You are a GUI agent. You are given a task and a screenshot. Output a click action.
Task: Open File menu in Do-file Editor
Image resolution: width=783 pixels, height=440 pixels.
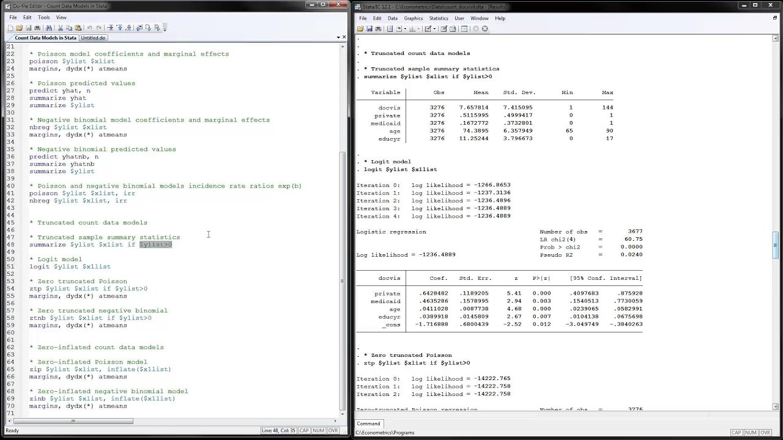[x=13, y=17]
